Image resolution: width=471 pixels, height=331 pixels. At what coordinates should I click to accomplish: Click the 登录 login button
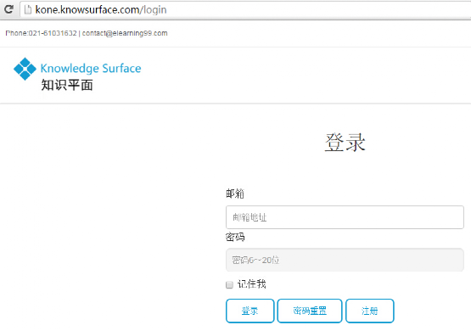tap(250, 311)
